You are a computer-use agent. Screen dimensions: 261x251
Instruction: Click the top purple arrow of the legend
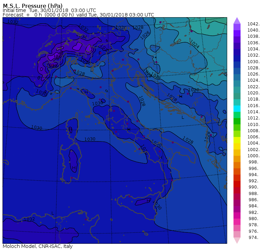(x=237, y=21)
